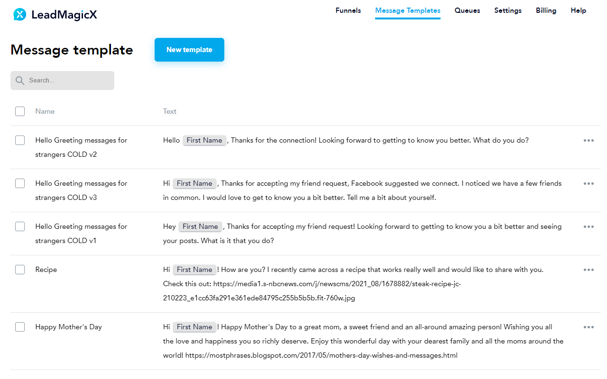Go to the Funnels tab
Screen dimensions: 607x379
click(x=348, y=10)
